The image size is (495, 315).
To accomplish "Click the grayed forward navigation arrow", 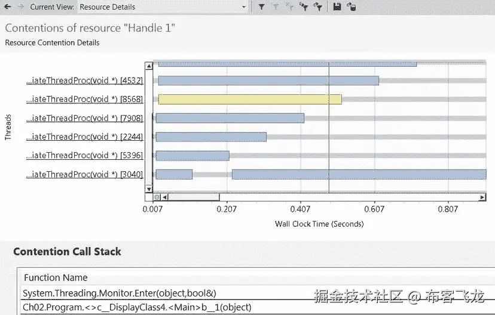I will tap(22, 7).
